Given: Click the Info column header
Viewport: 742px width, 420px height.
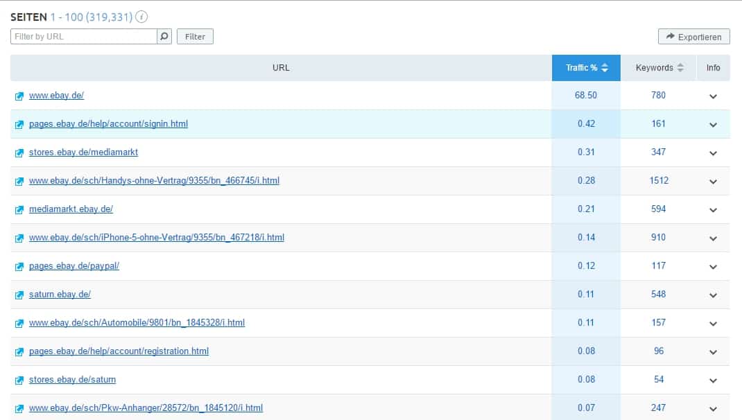Looking at the screenshot, I should [x=713, y=68].
